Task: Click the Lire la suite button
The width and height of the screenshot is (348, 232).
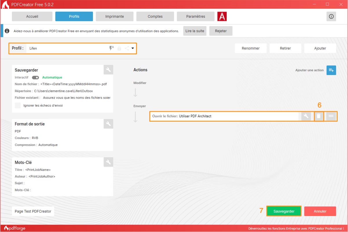Action: click(x=195, y=31)
